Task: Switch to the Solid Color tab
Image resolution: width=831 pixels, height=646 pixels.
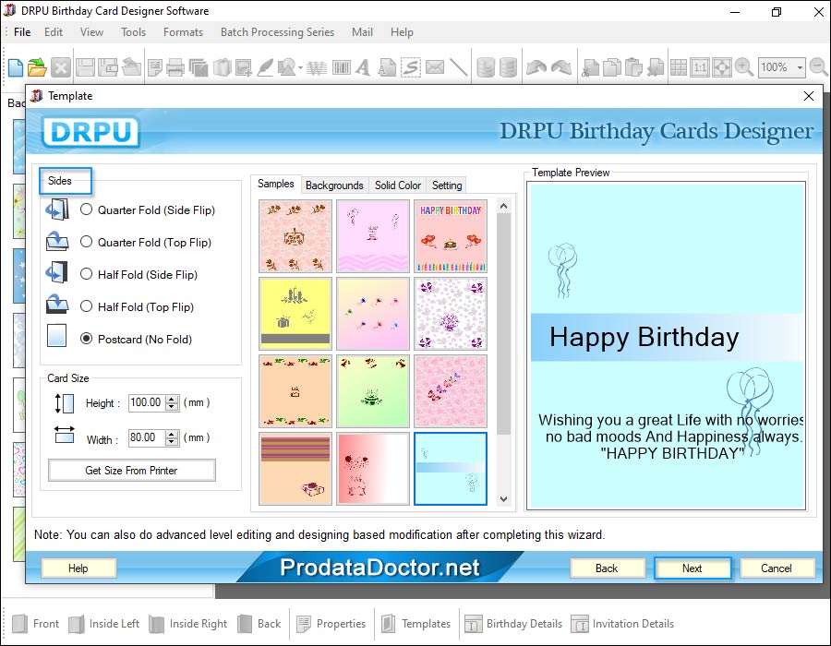Action: [x=397, y=185]
